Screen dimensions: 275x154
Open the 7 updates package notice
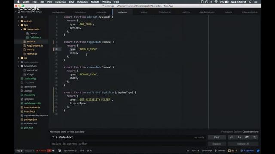pos(247,151)
